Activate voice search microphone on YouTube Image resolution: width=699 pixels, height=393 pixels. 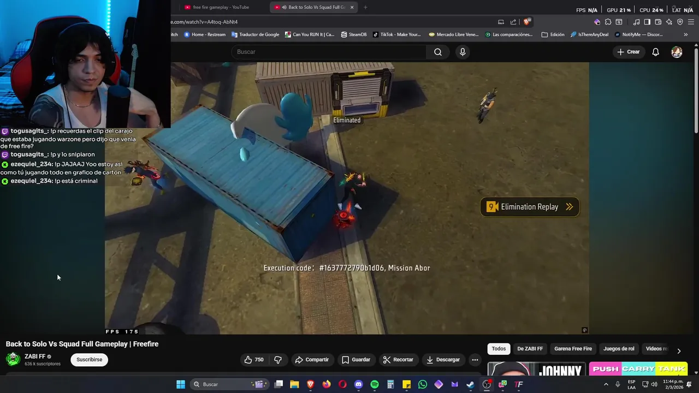pyautogui.click(x=463, y=52)
